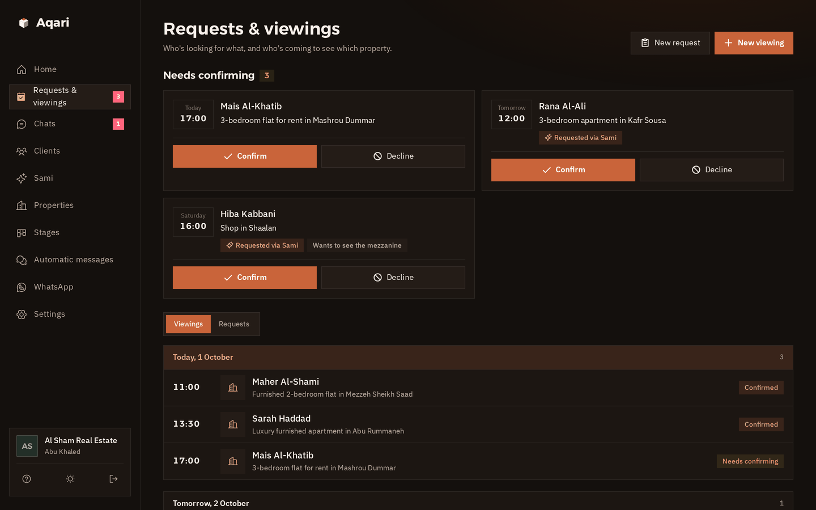Click Confirmed badge on Maher Al-Shami row

[x=761, y=388]
